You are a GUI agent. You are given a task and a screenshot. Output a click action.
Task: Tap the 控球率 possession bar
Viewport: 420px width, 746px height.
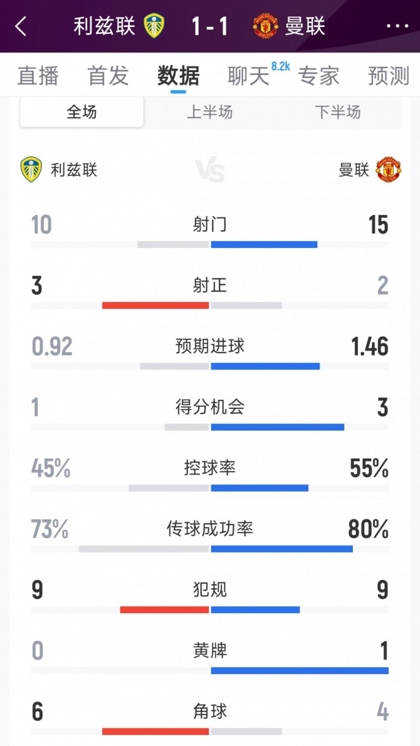pyautogui.click(x=210, y=488)
